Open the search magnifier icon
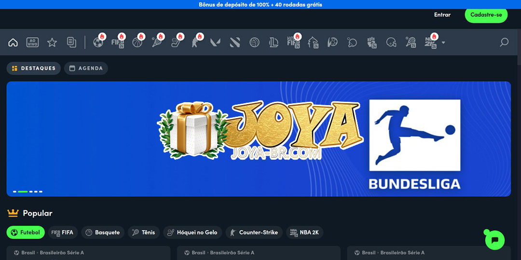The width and height of the screenshot is (521, 260). (504, 42)
